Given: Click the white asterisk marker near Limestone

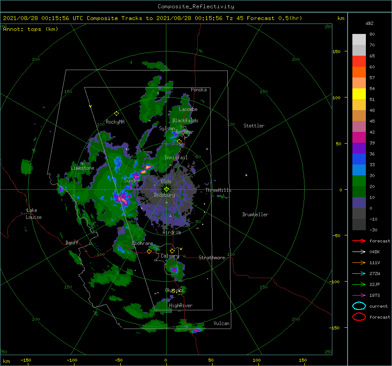Looking at the screenshot, I should [x=82, y=164].
